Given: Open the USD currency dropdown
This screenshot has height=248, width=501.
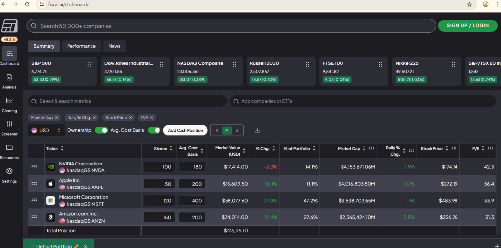Looking at the screenshot, I should pos(46,130).
